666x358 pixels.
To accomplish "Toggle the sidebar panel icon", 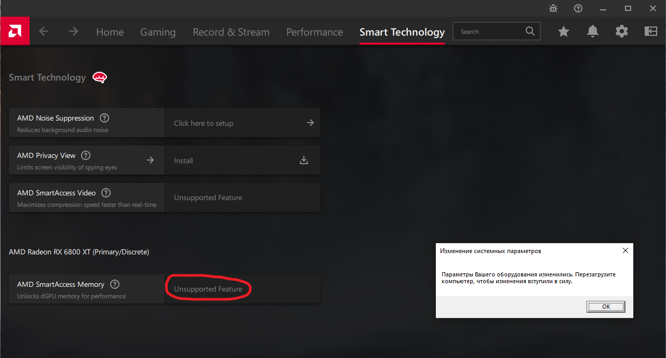I will click(651, 32).
